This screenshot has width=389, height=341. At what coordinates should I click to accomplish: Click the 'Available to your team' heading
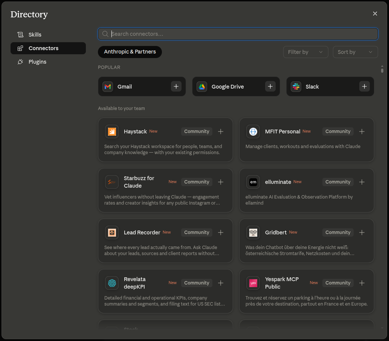tap(121, 109)
